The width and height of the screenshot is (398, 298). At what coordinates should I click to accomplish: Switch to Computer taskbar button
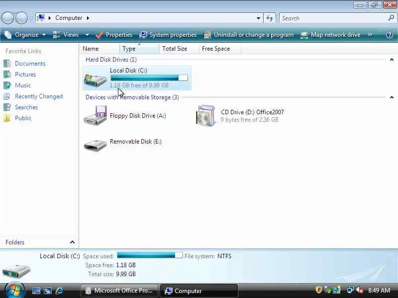tap(199, 291)
